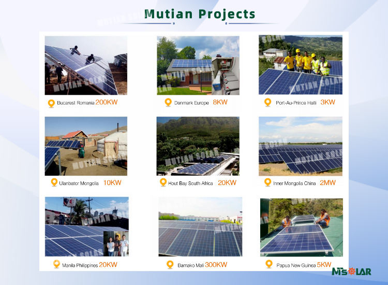This screenshot has width=388, height=285.
Task: Click the 'Ulanbator Mongolia' label
Action: click(x=79, y=183)
